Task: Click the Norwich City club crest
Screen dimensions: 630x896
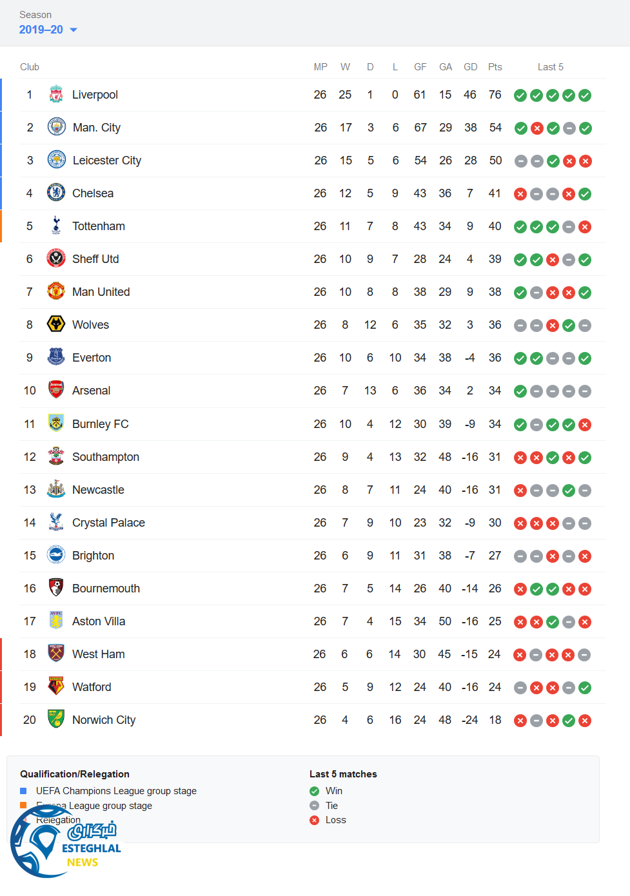Action: pyautogui.click(x=56, y=719)
